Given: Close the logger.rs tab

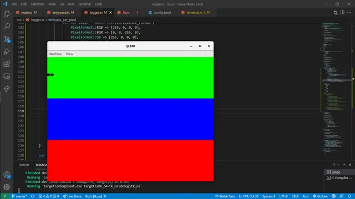Looking at the screenshot, I should coord(110,13).
